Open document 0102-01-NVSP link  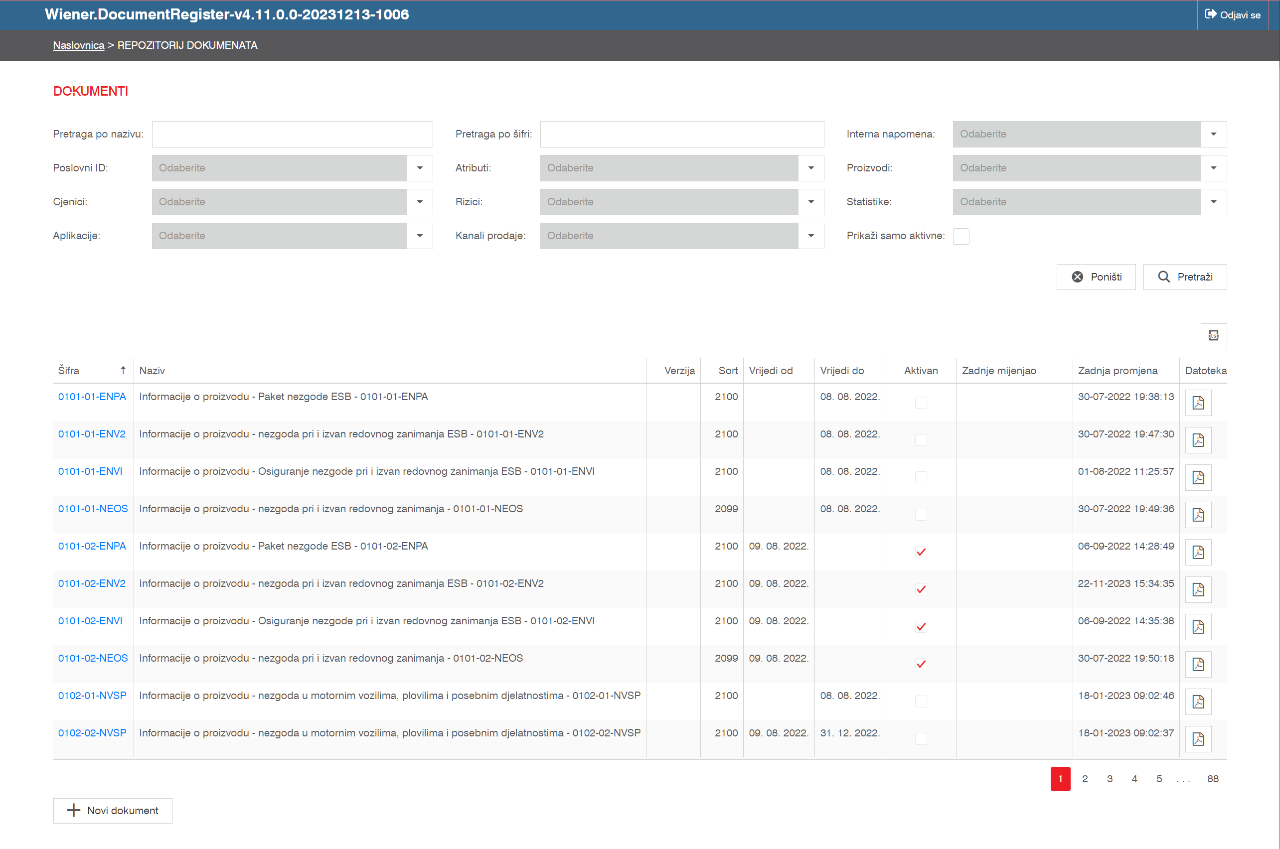(x=92, y=695)
